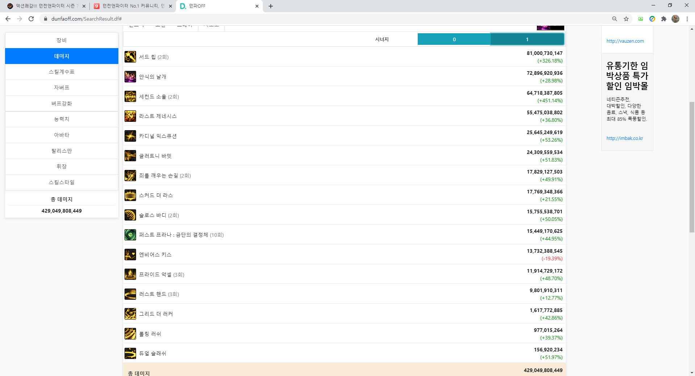
Task: Open the 장비 sidebar tab
Action: [x=62, y=40]
